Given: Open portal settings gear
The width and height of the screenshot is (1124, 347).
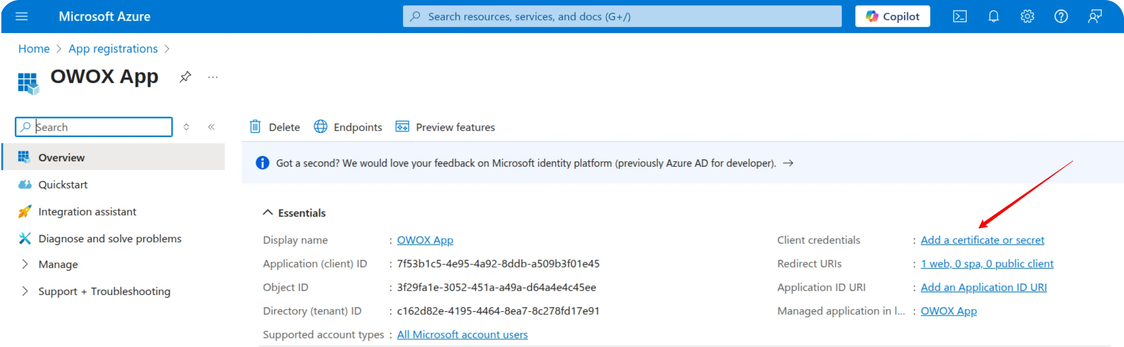Looking at the screenshot, I should click(x=1027, y=17).
